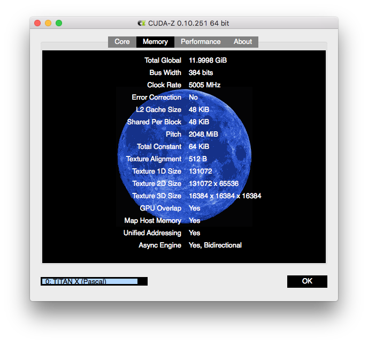The image size is (368, 344).
Task: Select the Memory tab
Action: [x=155, y=42]
